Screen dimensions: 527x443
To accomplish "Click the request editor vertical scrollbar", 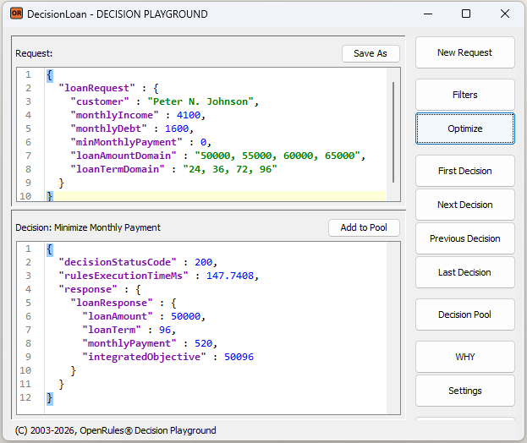I will coord(393,133).
